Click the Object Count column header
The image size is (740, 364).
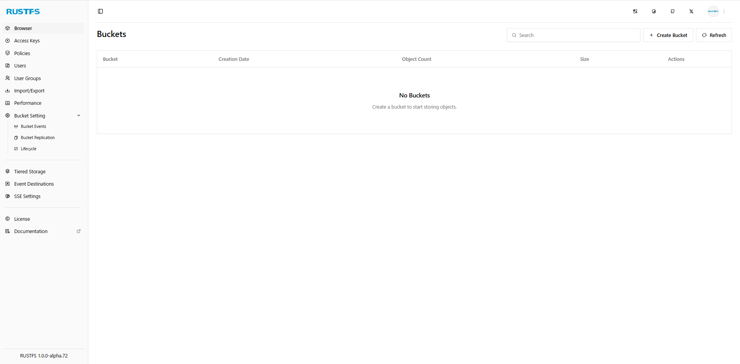point(417,59)
